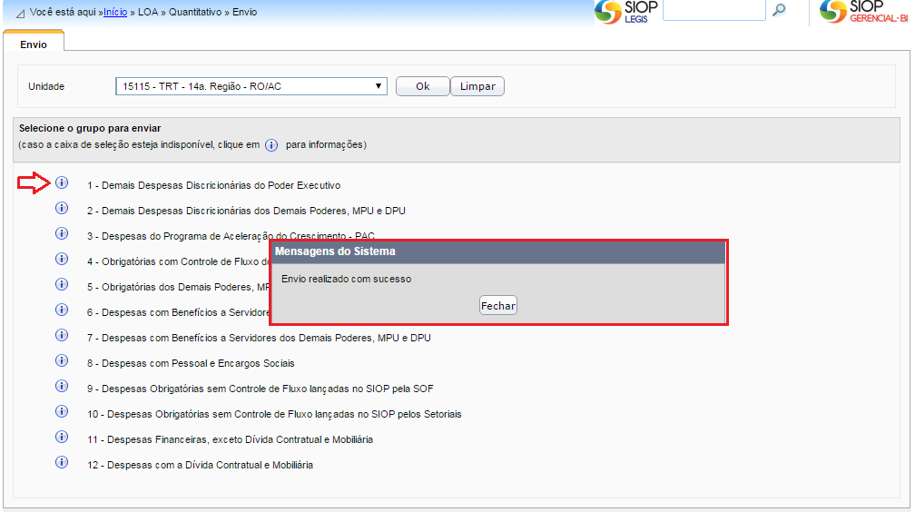
Task: Click text '8 - Despesas com Pessoal e Encargos Sociais'
Action: pyautogui.click(x=191, y=363)
